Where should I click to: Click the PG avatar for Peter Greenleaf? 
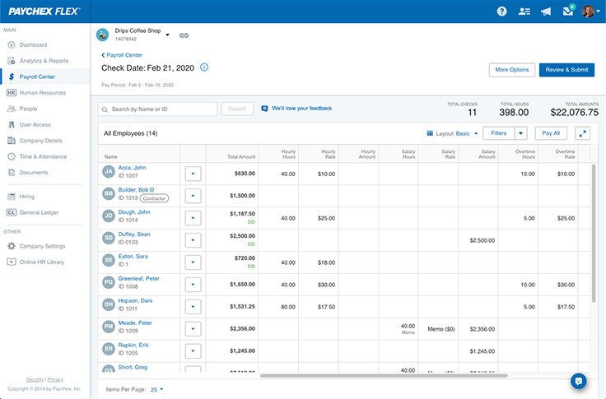(109, 282)
